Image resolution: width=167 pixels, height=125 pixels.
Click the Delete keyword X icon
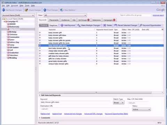pos(105,25)
